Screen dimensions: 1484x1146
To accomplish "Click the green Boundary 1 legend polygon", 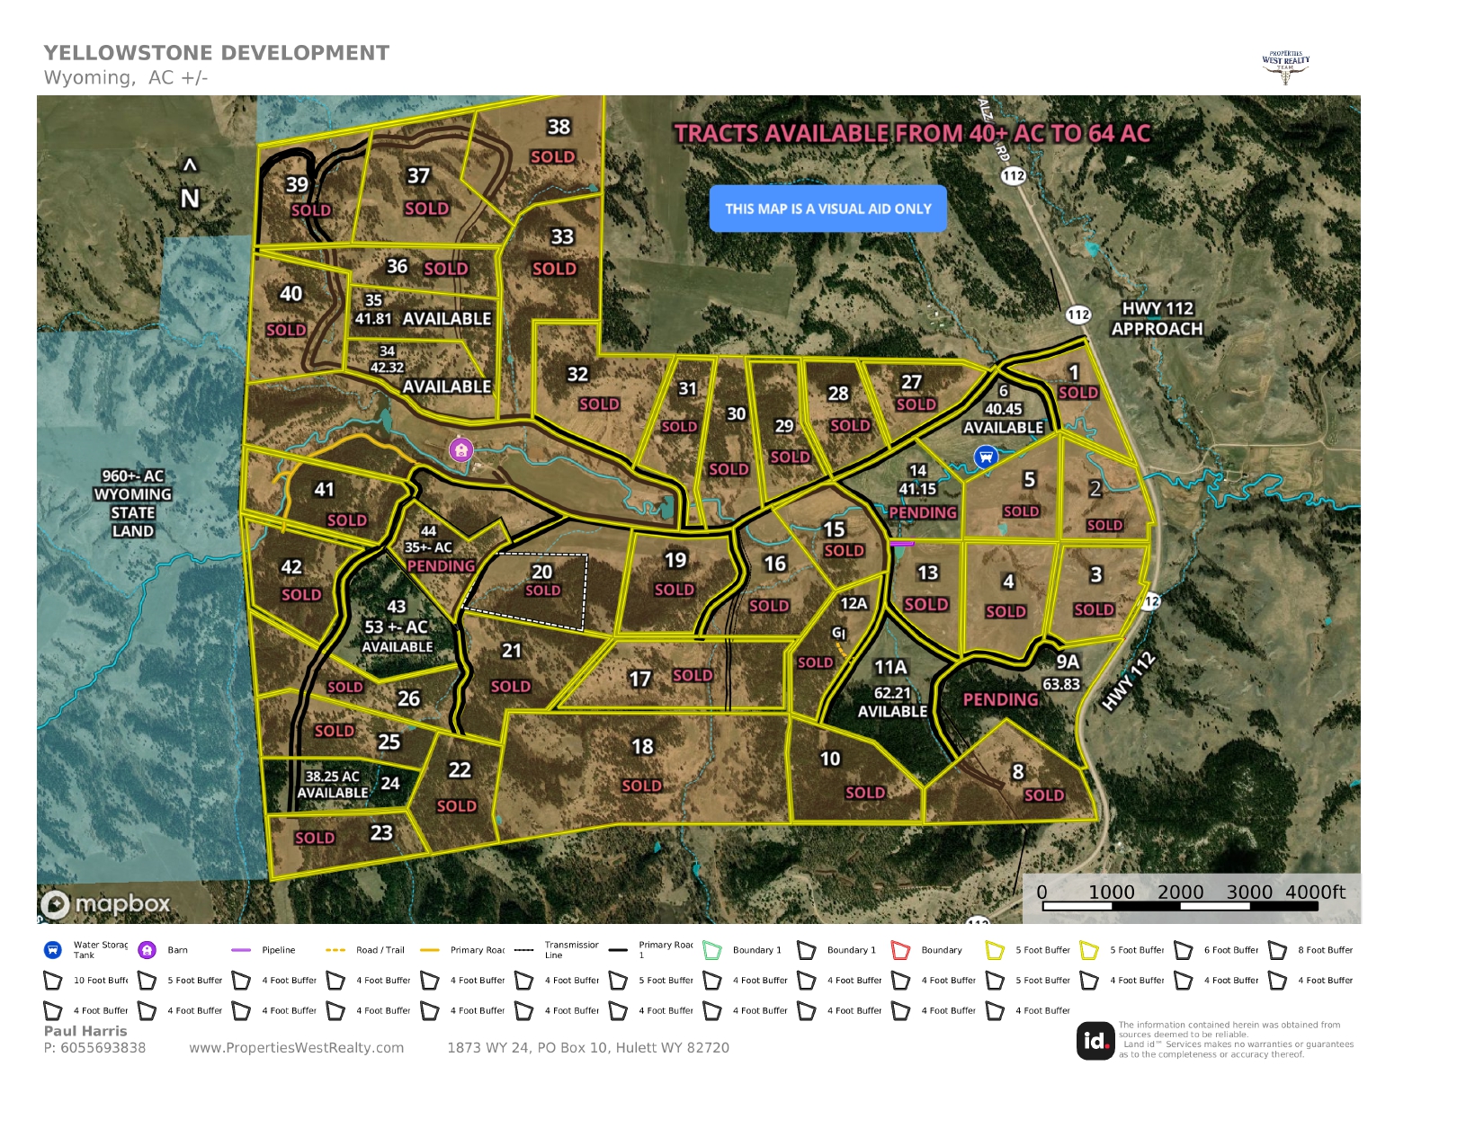I will pyautogui.click(x=712, y=950).
